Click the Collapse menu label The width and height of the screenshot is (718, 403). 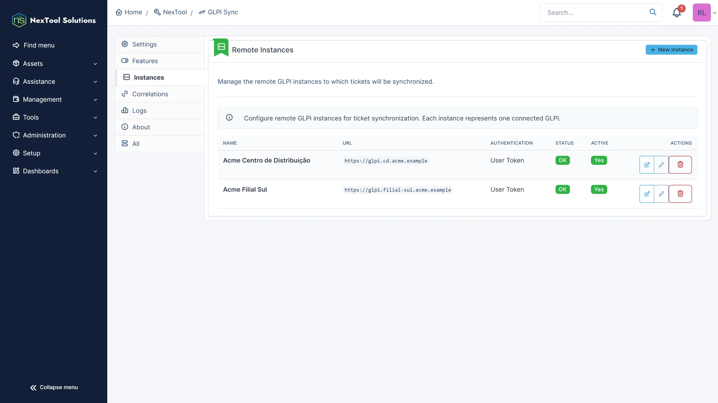pos(59,387)
